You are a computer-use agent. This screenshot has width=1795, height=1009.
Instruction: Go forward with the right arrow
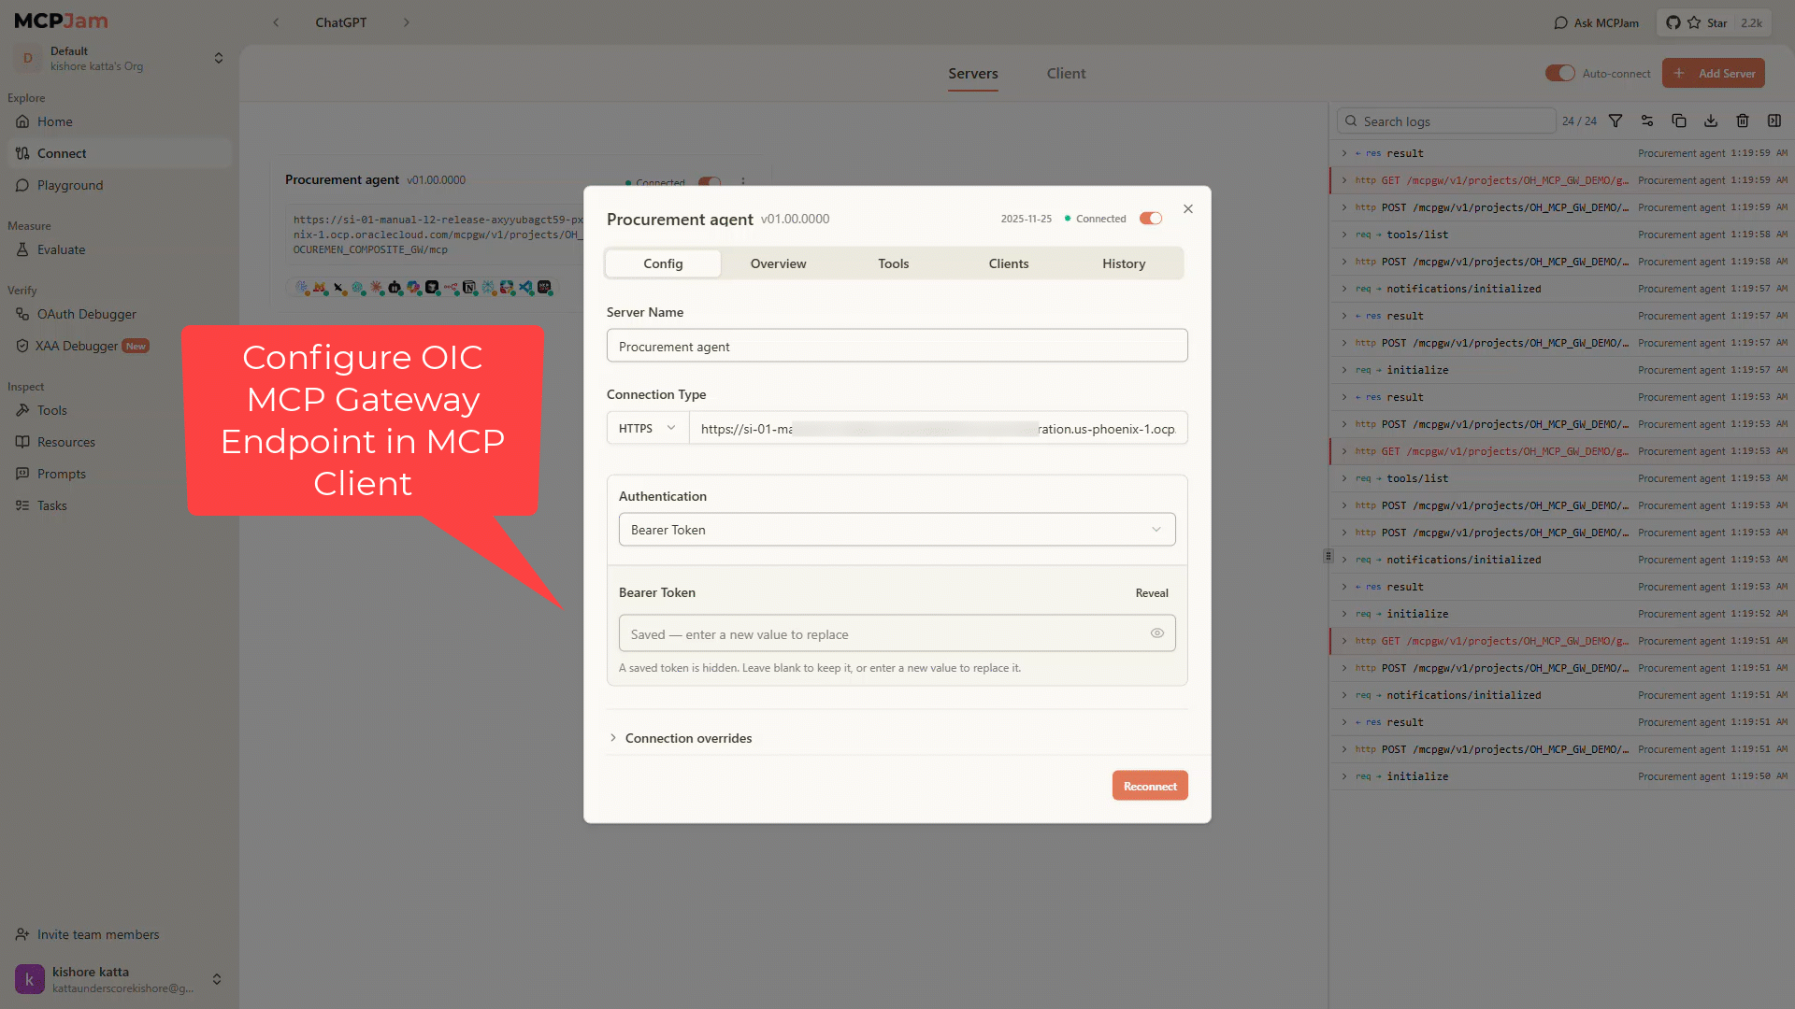tap(407, 22)
